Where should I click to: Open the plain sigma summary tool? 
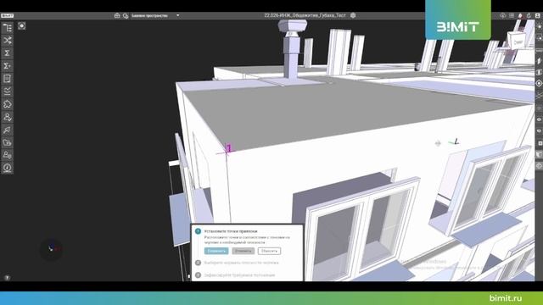pos(8,53)
